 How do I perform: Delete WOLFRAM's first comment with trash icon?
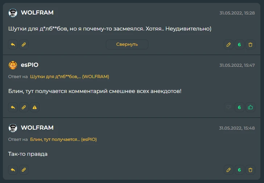(250, 45)
